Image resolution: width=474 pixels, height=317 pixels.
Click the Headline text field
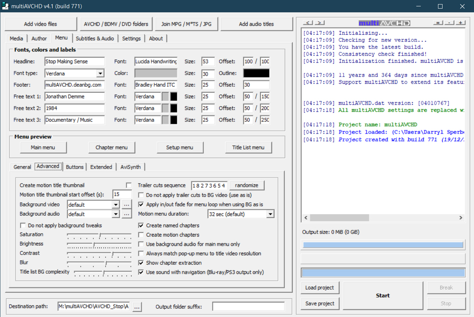click(x=75, y=62)
